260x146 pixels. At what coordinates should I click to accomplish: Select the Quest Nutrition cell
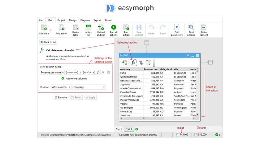[131, 77]
